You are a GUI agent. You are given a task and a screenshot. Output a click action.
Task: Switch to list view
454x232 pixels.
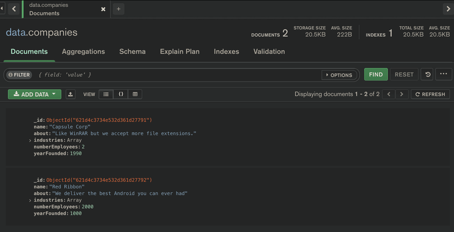106,94
